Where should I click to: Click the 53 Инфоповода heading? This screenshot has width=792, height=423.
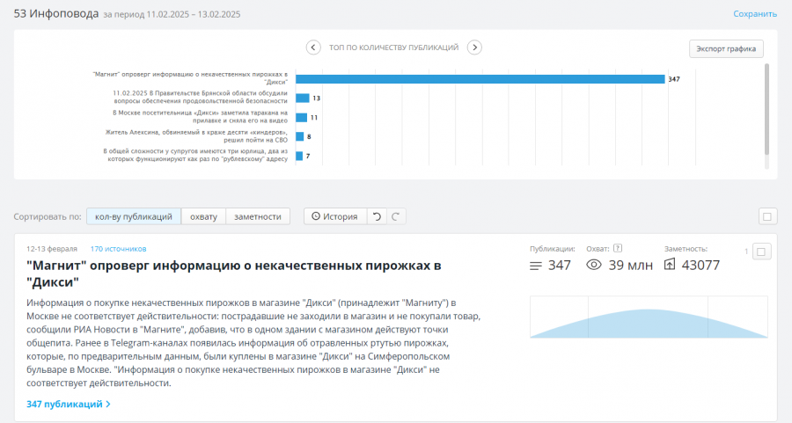coord(56,13)
